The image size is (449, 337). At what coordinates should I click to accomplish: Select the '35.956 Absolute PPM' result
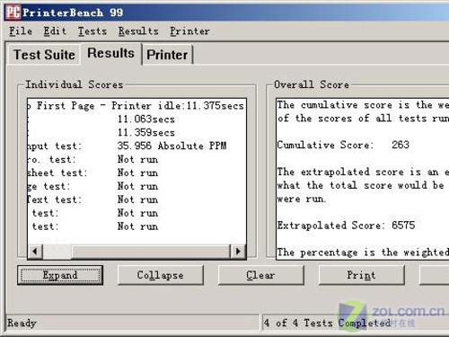point(172,146)
